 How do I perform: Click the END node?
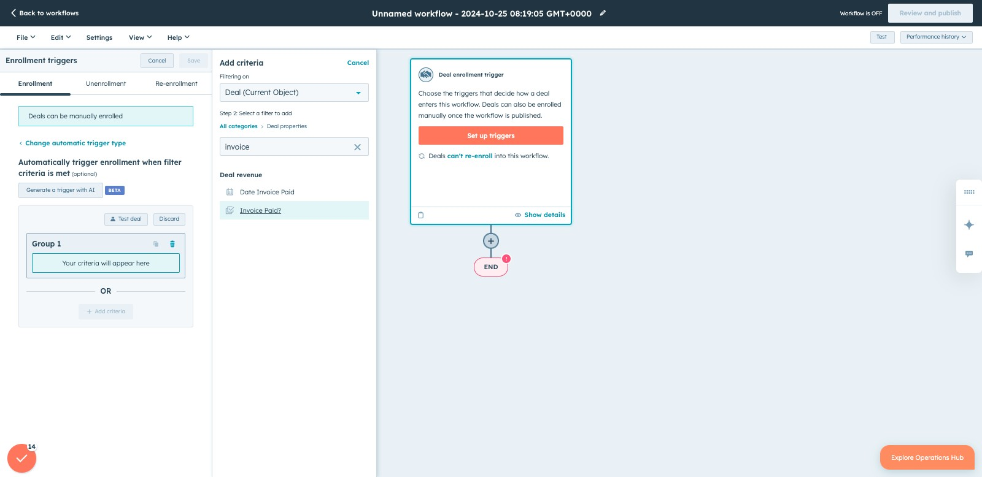(x=491, y=267)
